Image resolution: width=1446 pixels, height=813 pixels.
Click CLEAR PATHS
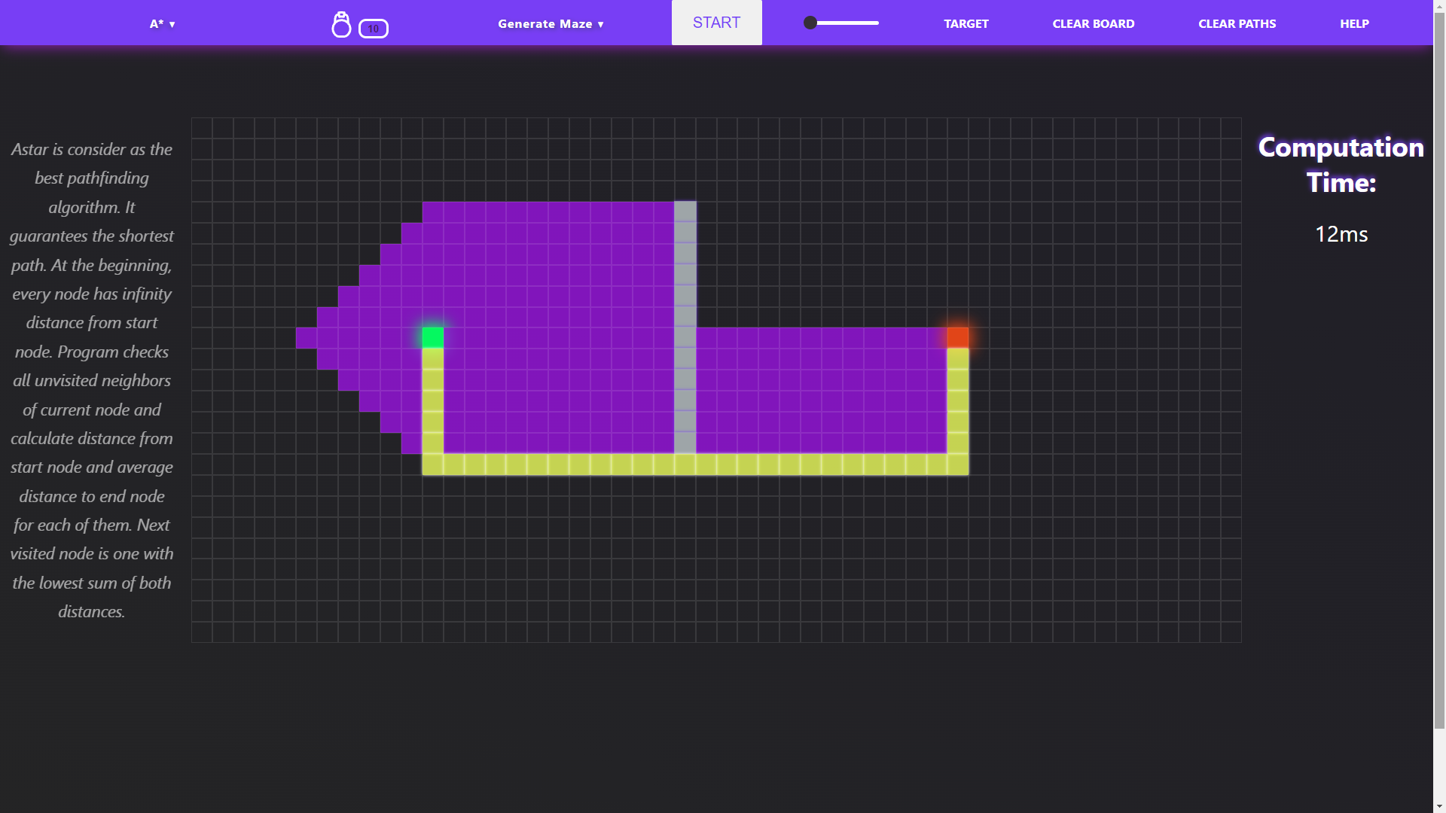[1237, 24]
